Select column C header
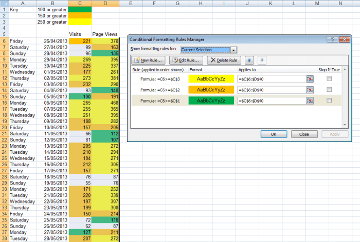 click(x=79, y=4)
